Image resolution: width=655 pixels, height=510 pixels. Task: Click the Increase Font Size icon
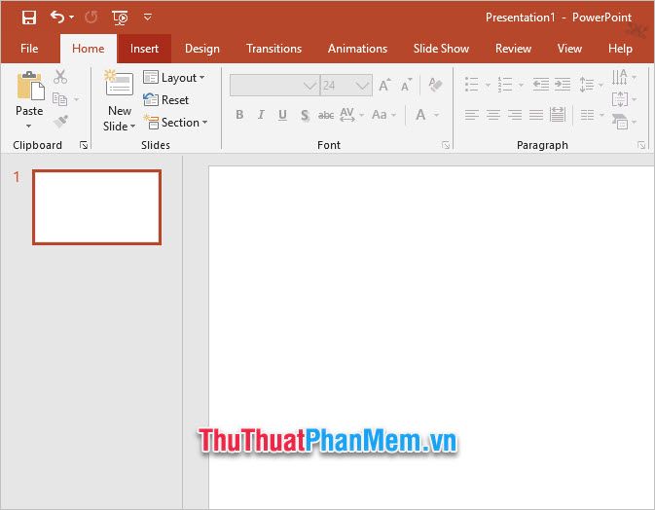384,86
